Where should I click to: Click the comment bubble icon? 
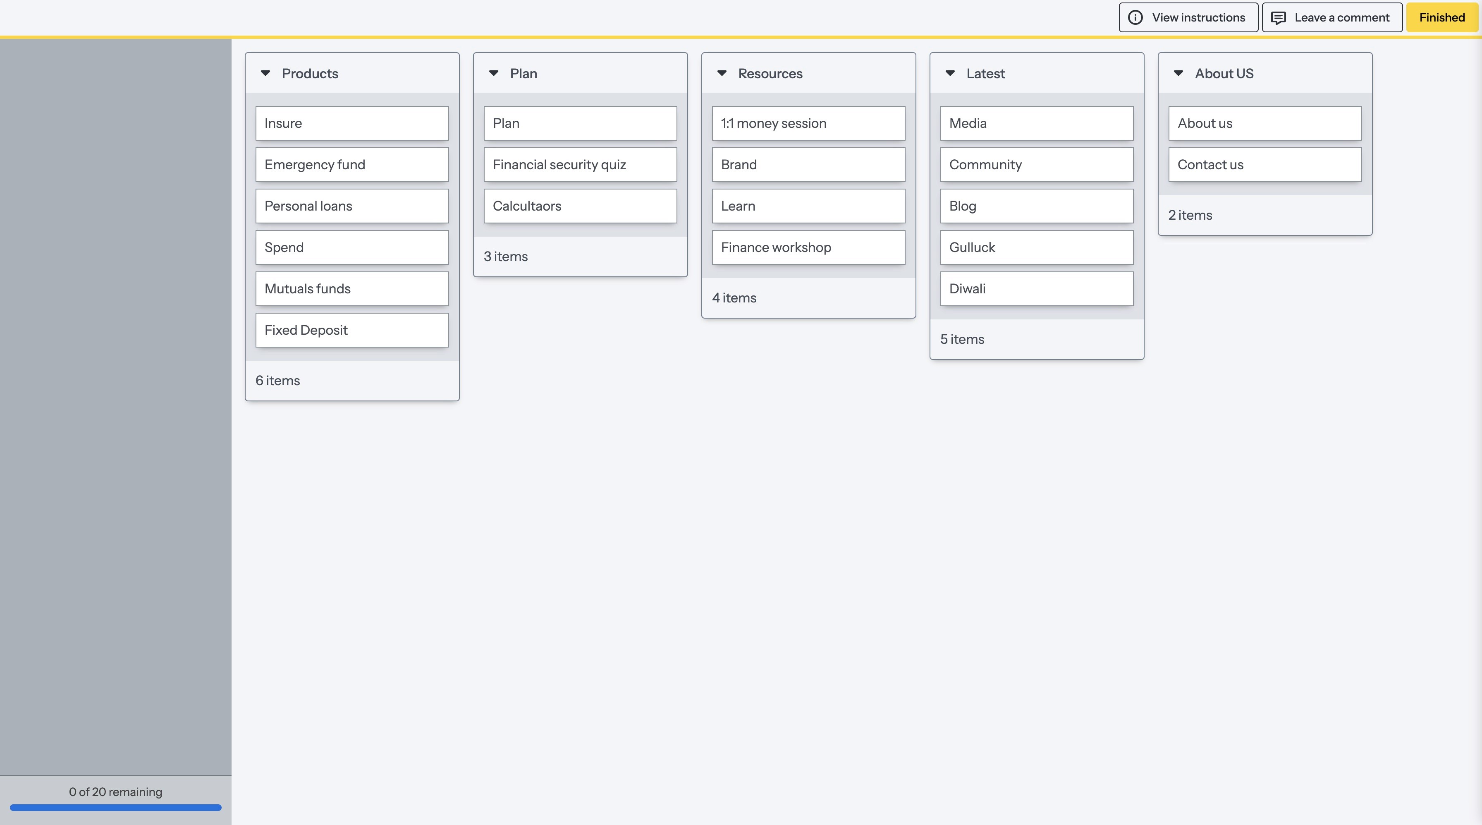[1278, 18]
